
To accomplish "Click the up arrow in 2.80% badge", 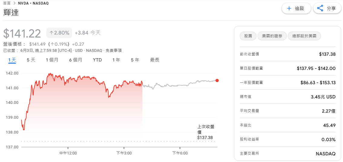I will point(51,33).
